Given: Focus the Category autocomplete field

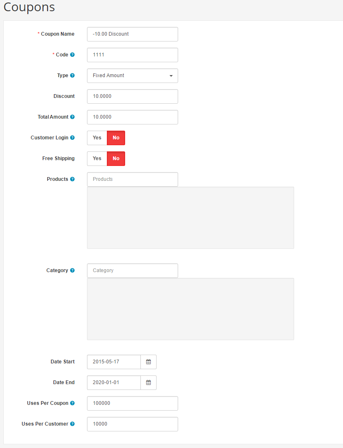Looking at the screenshot, I should (132, 270).
